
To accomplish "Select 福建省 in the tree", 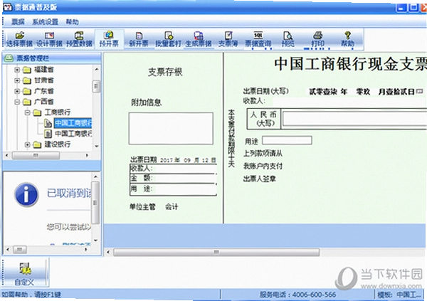I will 44,70.
